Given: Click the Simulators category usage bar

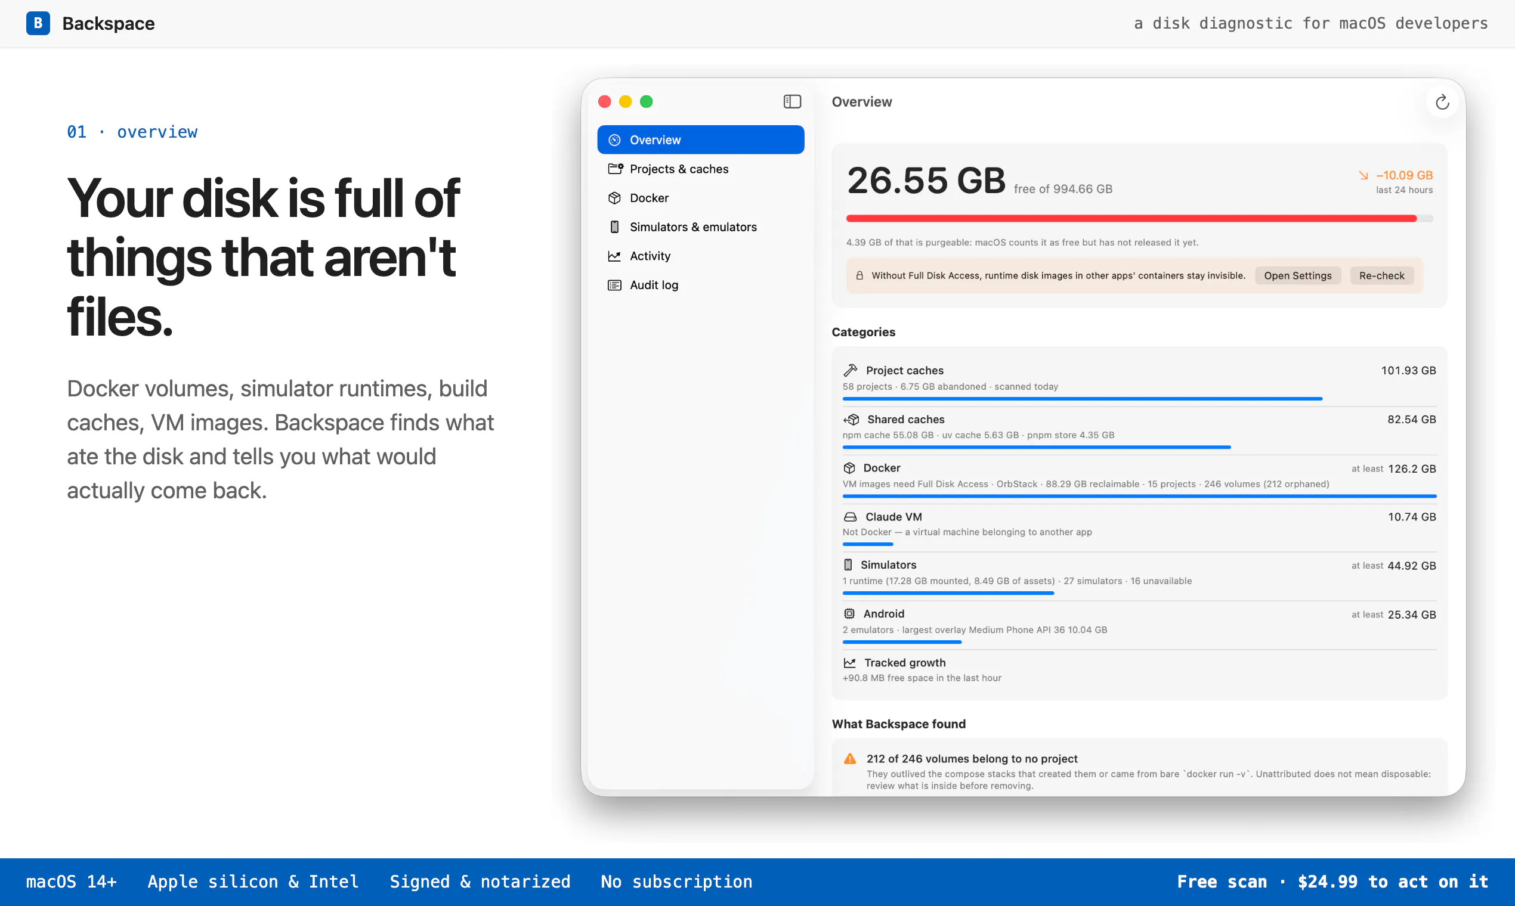Looking at the screenshot, I should coord(949,593).
